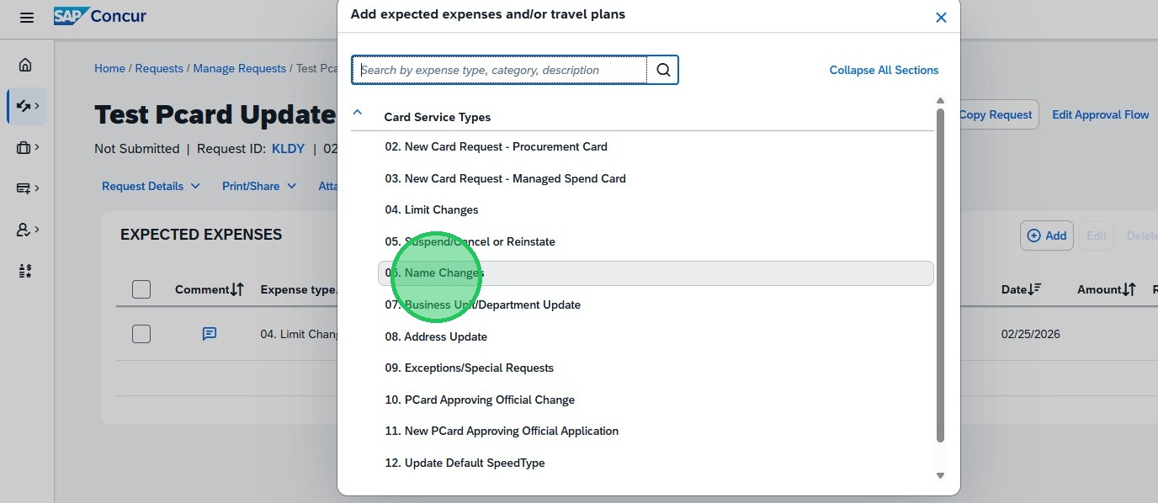
Task: Open the briefcase travel sidebar icon
Action: [x=28, y=147]
